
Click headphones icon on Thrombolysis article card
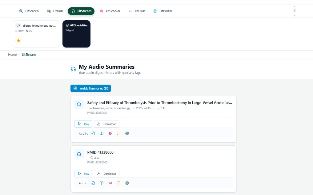pyautogui.click(x=79, y=105)
